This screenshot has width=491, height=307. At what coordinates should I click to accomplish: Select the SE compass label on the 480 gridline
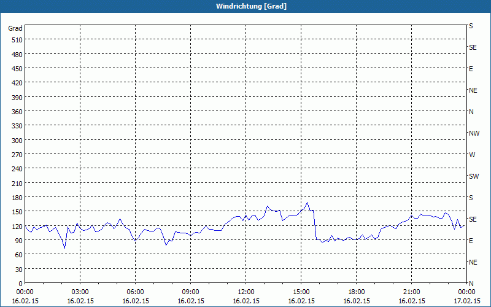point(473,47)
